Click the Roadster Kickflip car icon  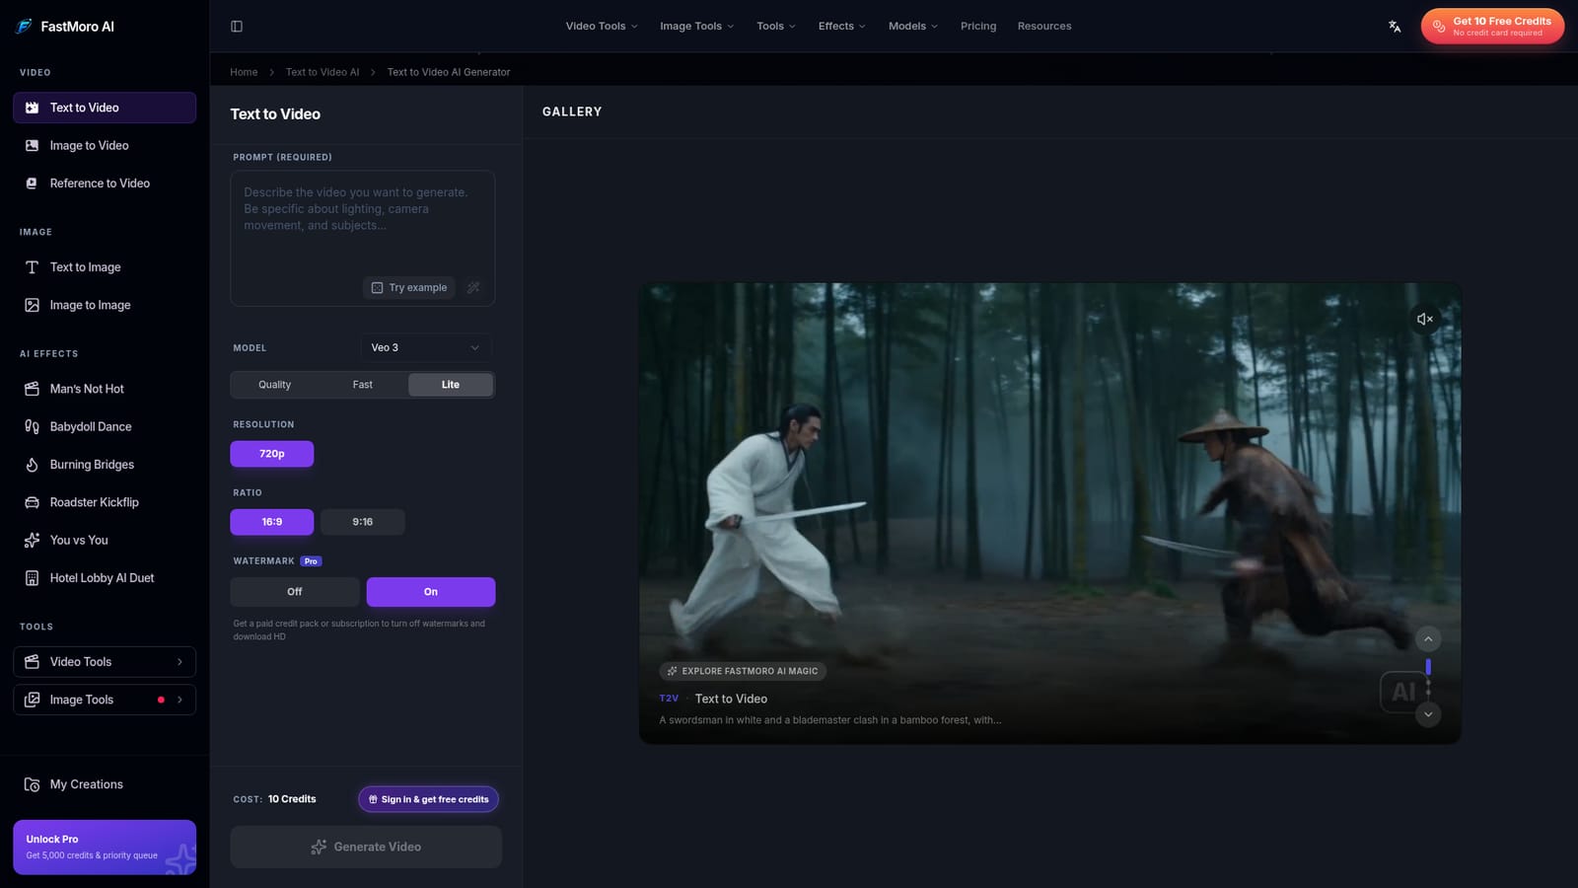(x=32, y=502)
